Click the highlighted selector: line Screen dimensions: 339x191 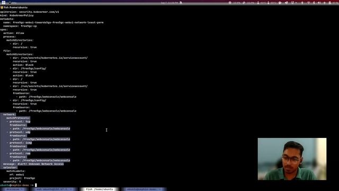[10, 168]
